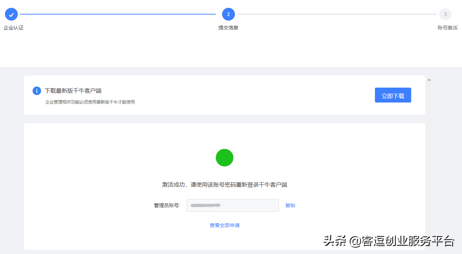Open the 企业认证 step label
Viewport: 462px width, 254px height.
(x=13, y=27)
